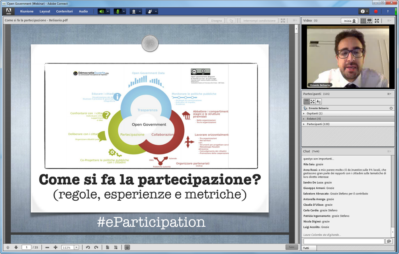This screenshot has width=399, height=254.
Task: Click the chat message input field
Action: click(344, 241)
